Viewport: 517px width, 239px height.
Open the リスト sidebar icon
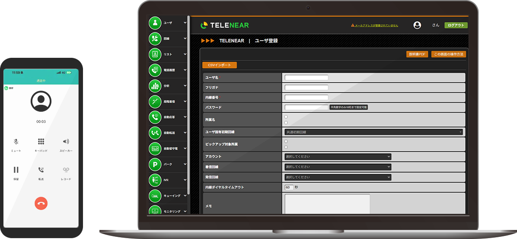pyautogui.click(x=155, y=54)
